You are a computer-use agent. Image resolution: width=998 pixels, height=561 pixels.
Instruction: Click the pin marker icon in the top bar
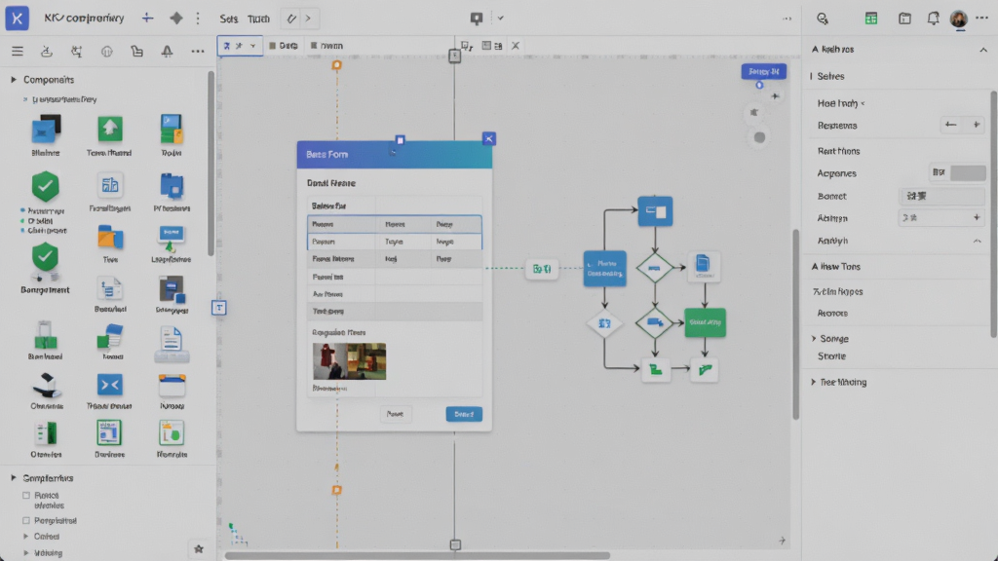coord(476,19)
